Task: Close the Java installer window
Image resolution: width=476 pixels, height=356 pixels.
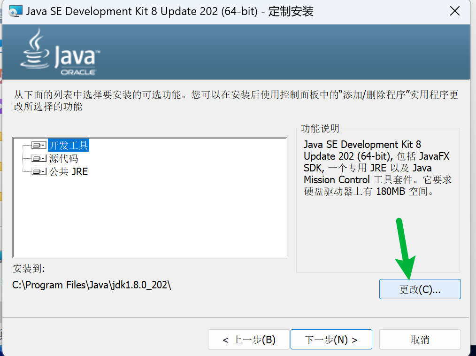Action: coord(454,11)
